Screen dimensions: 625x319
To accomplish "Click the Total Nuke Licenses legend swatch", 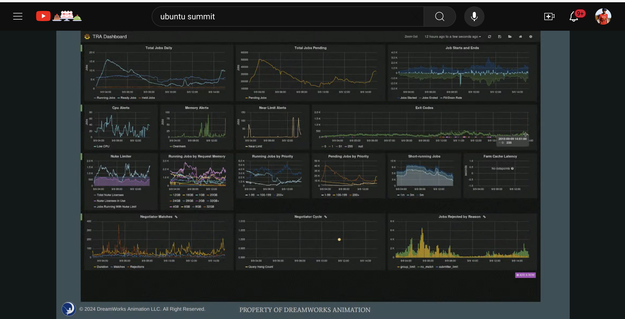I will [x=95, y=195].
